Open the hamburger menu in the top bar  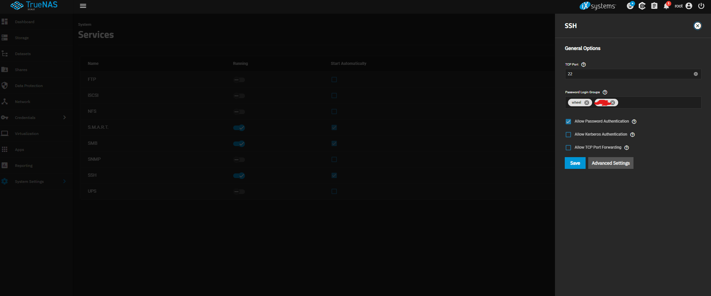83,6
